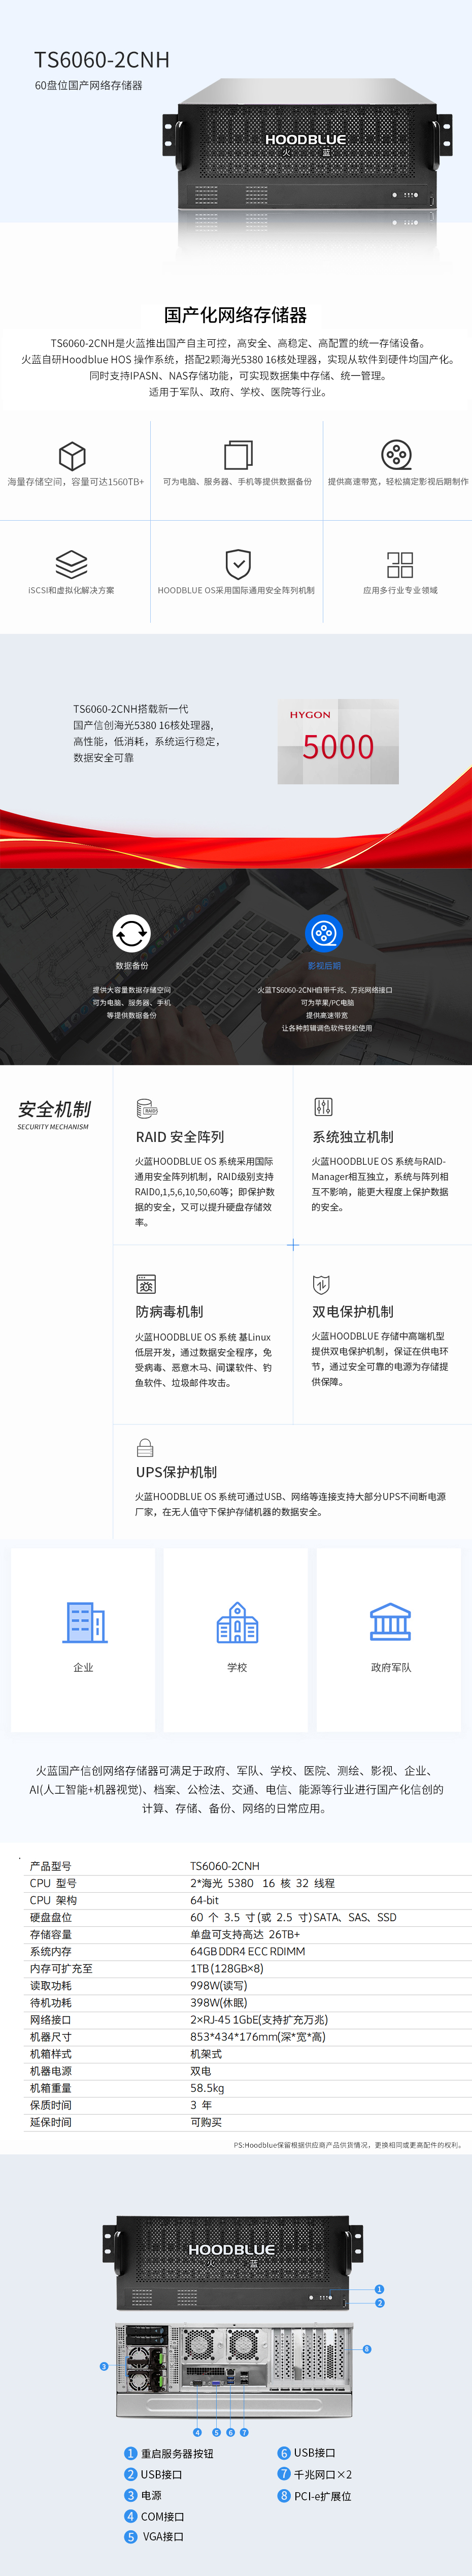Screen dimensions: 472x2576
Task: Click the 双电保护机制 heading
Action: [353, 1311]
